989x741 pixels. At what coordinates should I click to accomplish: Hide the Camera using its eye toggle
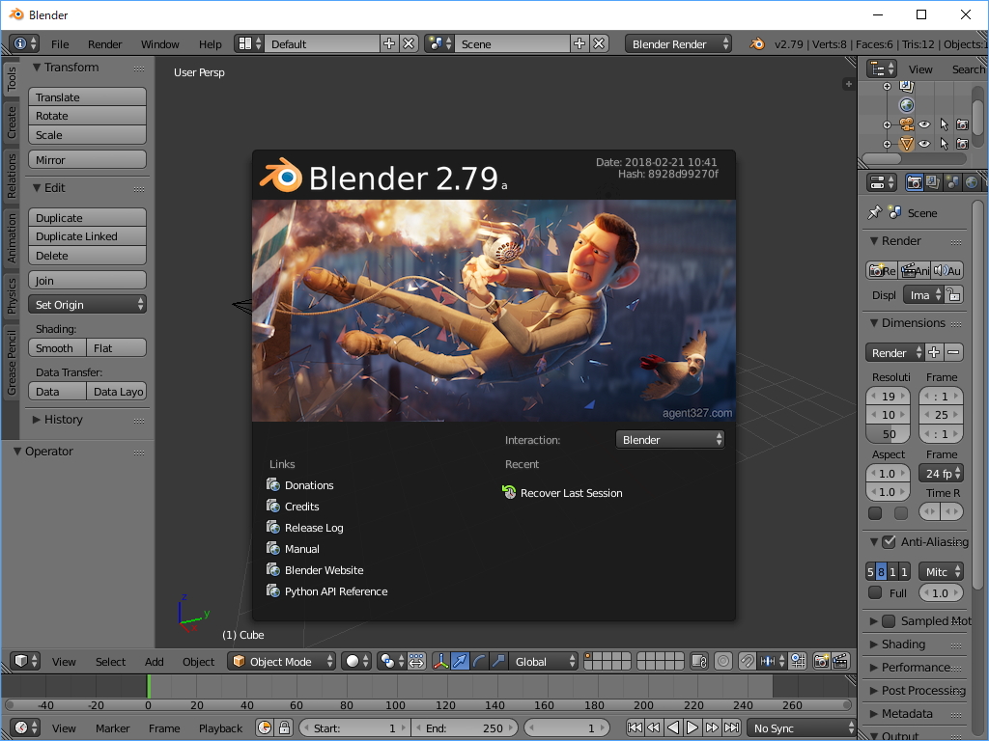point(924,124)
